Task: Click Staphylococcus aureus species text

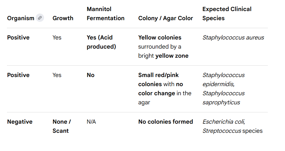Action: (x=233, y=38)
